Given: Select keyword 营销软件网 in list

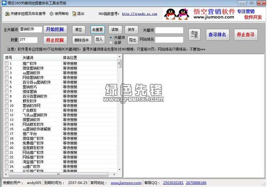Looking at the screenshot, I should [x=32, y=105].
